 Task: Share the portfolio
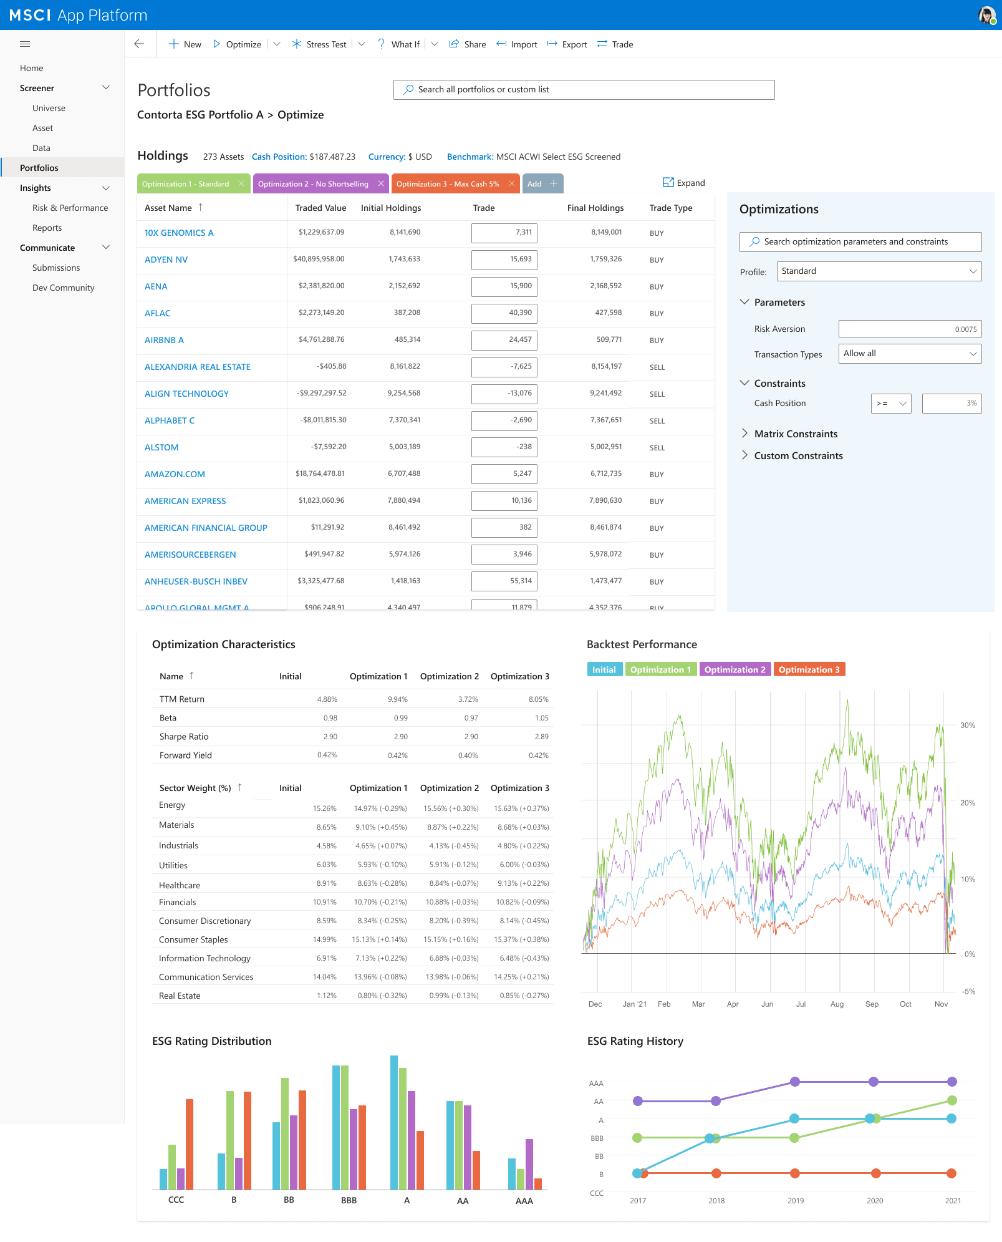(x=468, y=44)
